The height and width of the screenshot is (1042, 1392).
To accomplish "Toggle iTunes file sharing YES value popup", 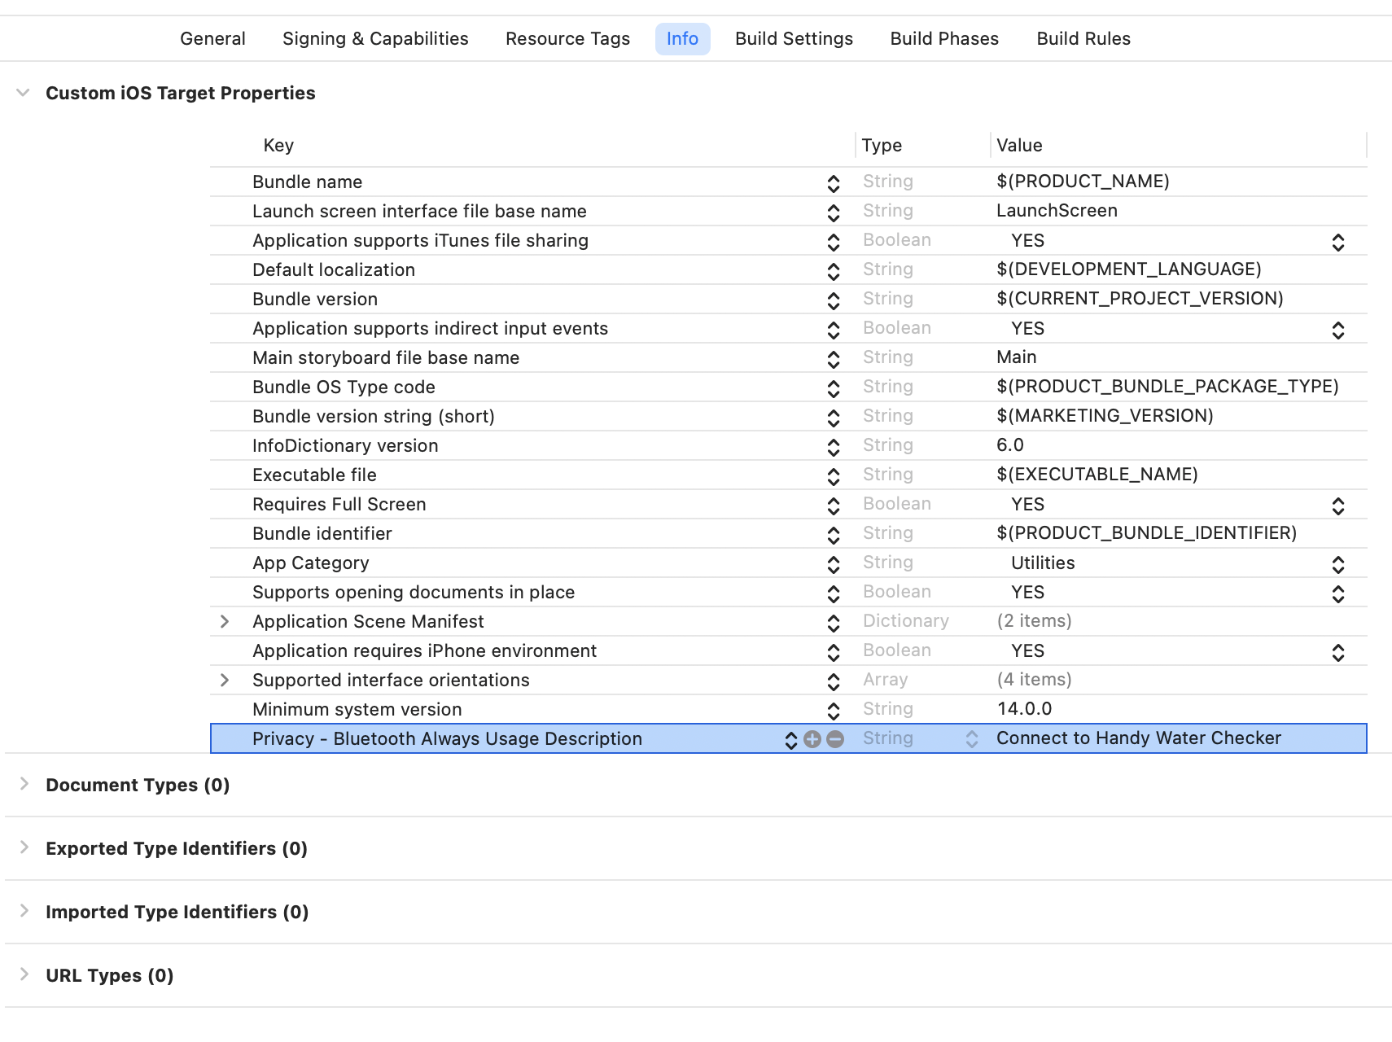I will (x=1337, y=242).
